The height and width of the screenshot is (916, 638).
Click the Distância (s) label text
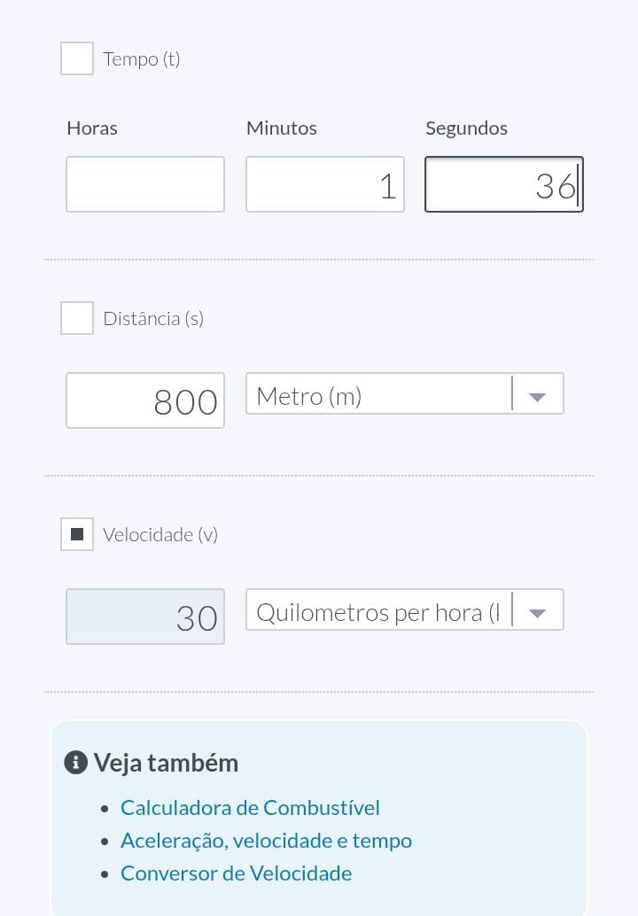(153, 319)
